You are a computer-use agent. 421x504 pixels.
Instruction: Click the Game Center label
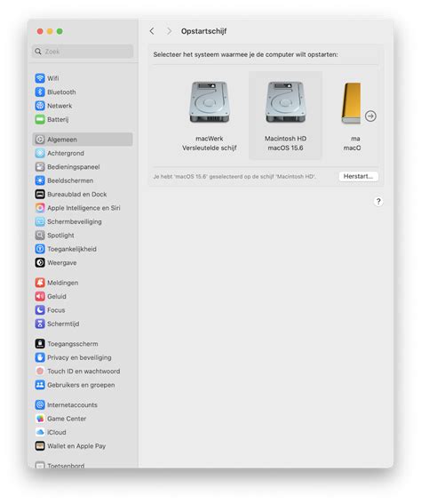click(67, 419)
